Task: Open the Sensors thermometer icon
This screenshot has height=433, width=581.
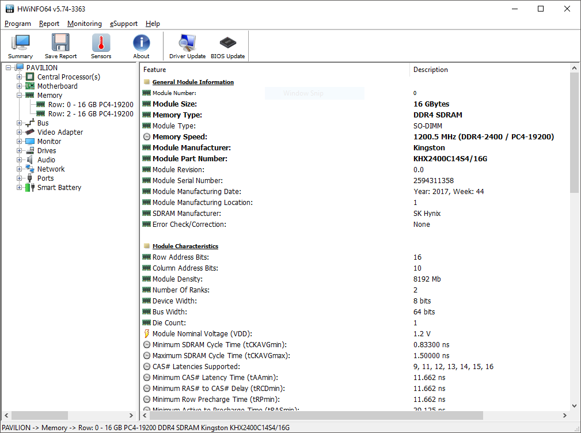Action: pos(101,46)
